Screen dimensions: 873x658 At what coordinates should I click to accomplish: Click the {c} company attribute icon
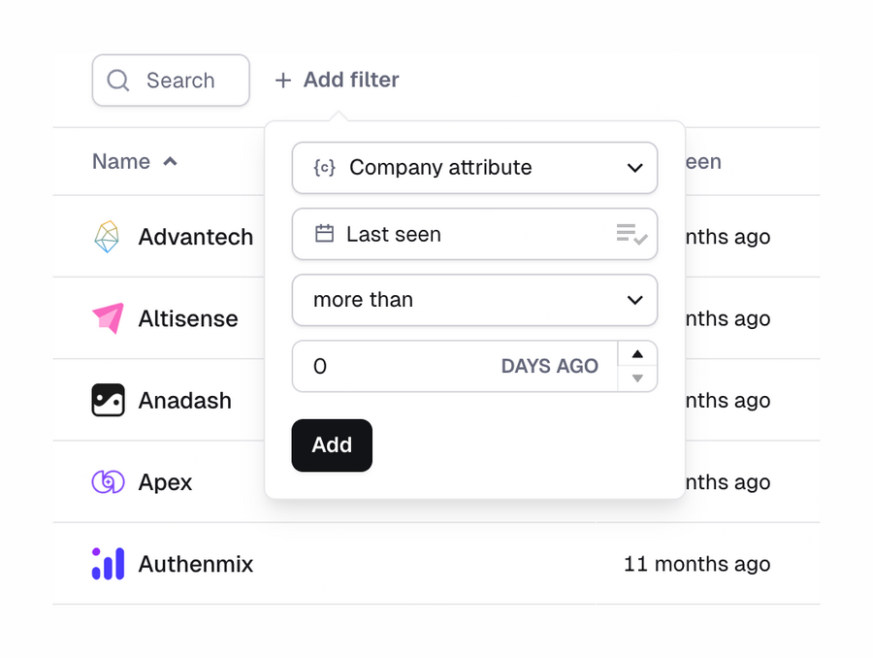325,168
